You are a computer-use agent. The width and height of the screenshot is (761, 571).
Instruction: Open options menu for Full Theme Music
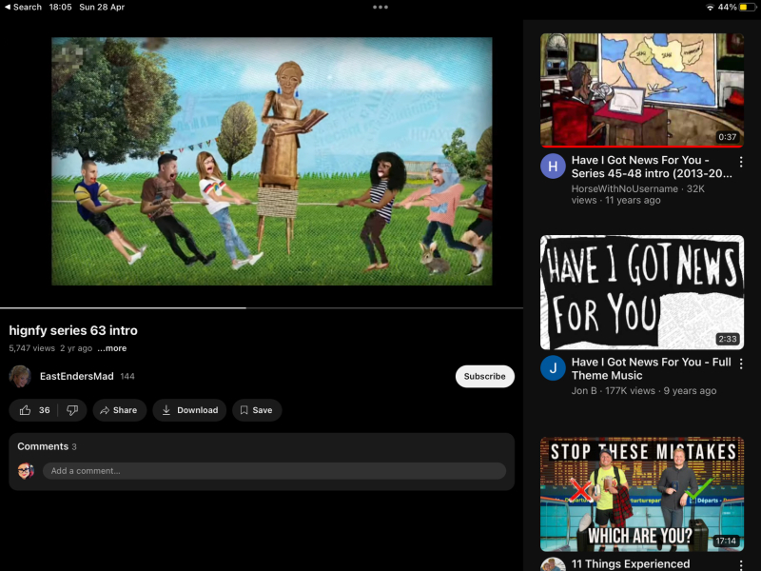click(741, 364)
